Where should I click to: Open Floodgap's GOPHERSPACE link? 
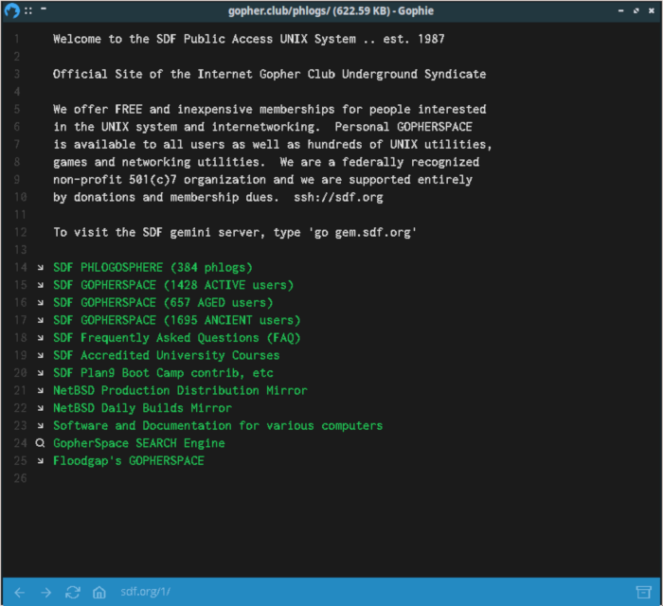[x=129, y=460]
